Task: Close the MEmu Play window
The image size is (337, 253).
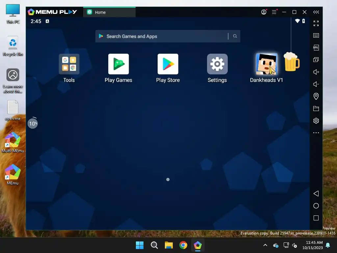Action: pyautogui.click(x=304, y=12)
